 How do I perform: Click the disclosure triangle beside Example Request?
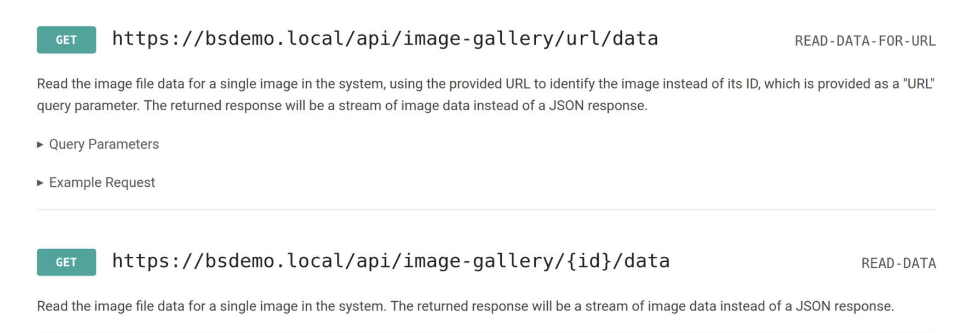(x=40, y=182)
